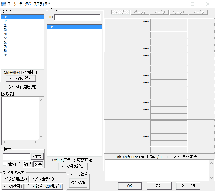
Task: Switch to the ページ5 tab
Action: [198, 12]
